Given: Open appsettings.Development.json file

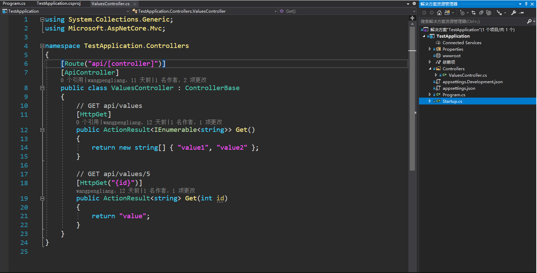Looking at the screenshot, I should pos(473,82).
